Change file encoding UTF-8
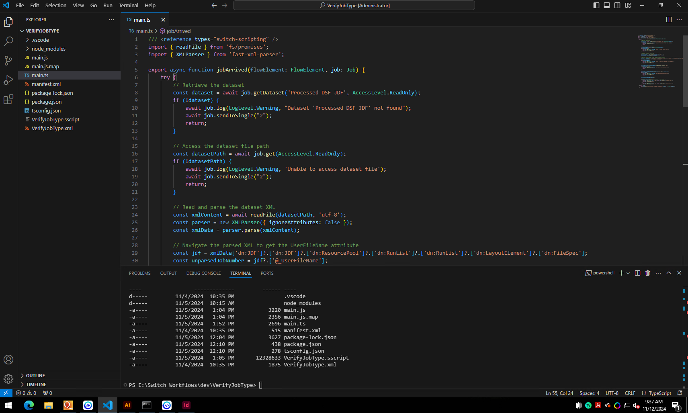This screenshot has height=413, width=688. (612, 393)
